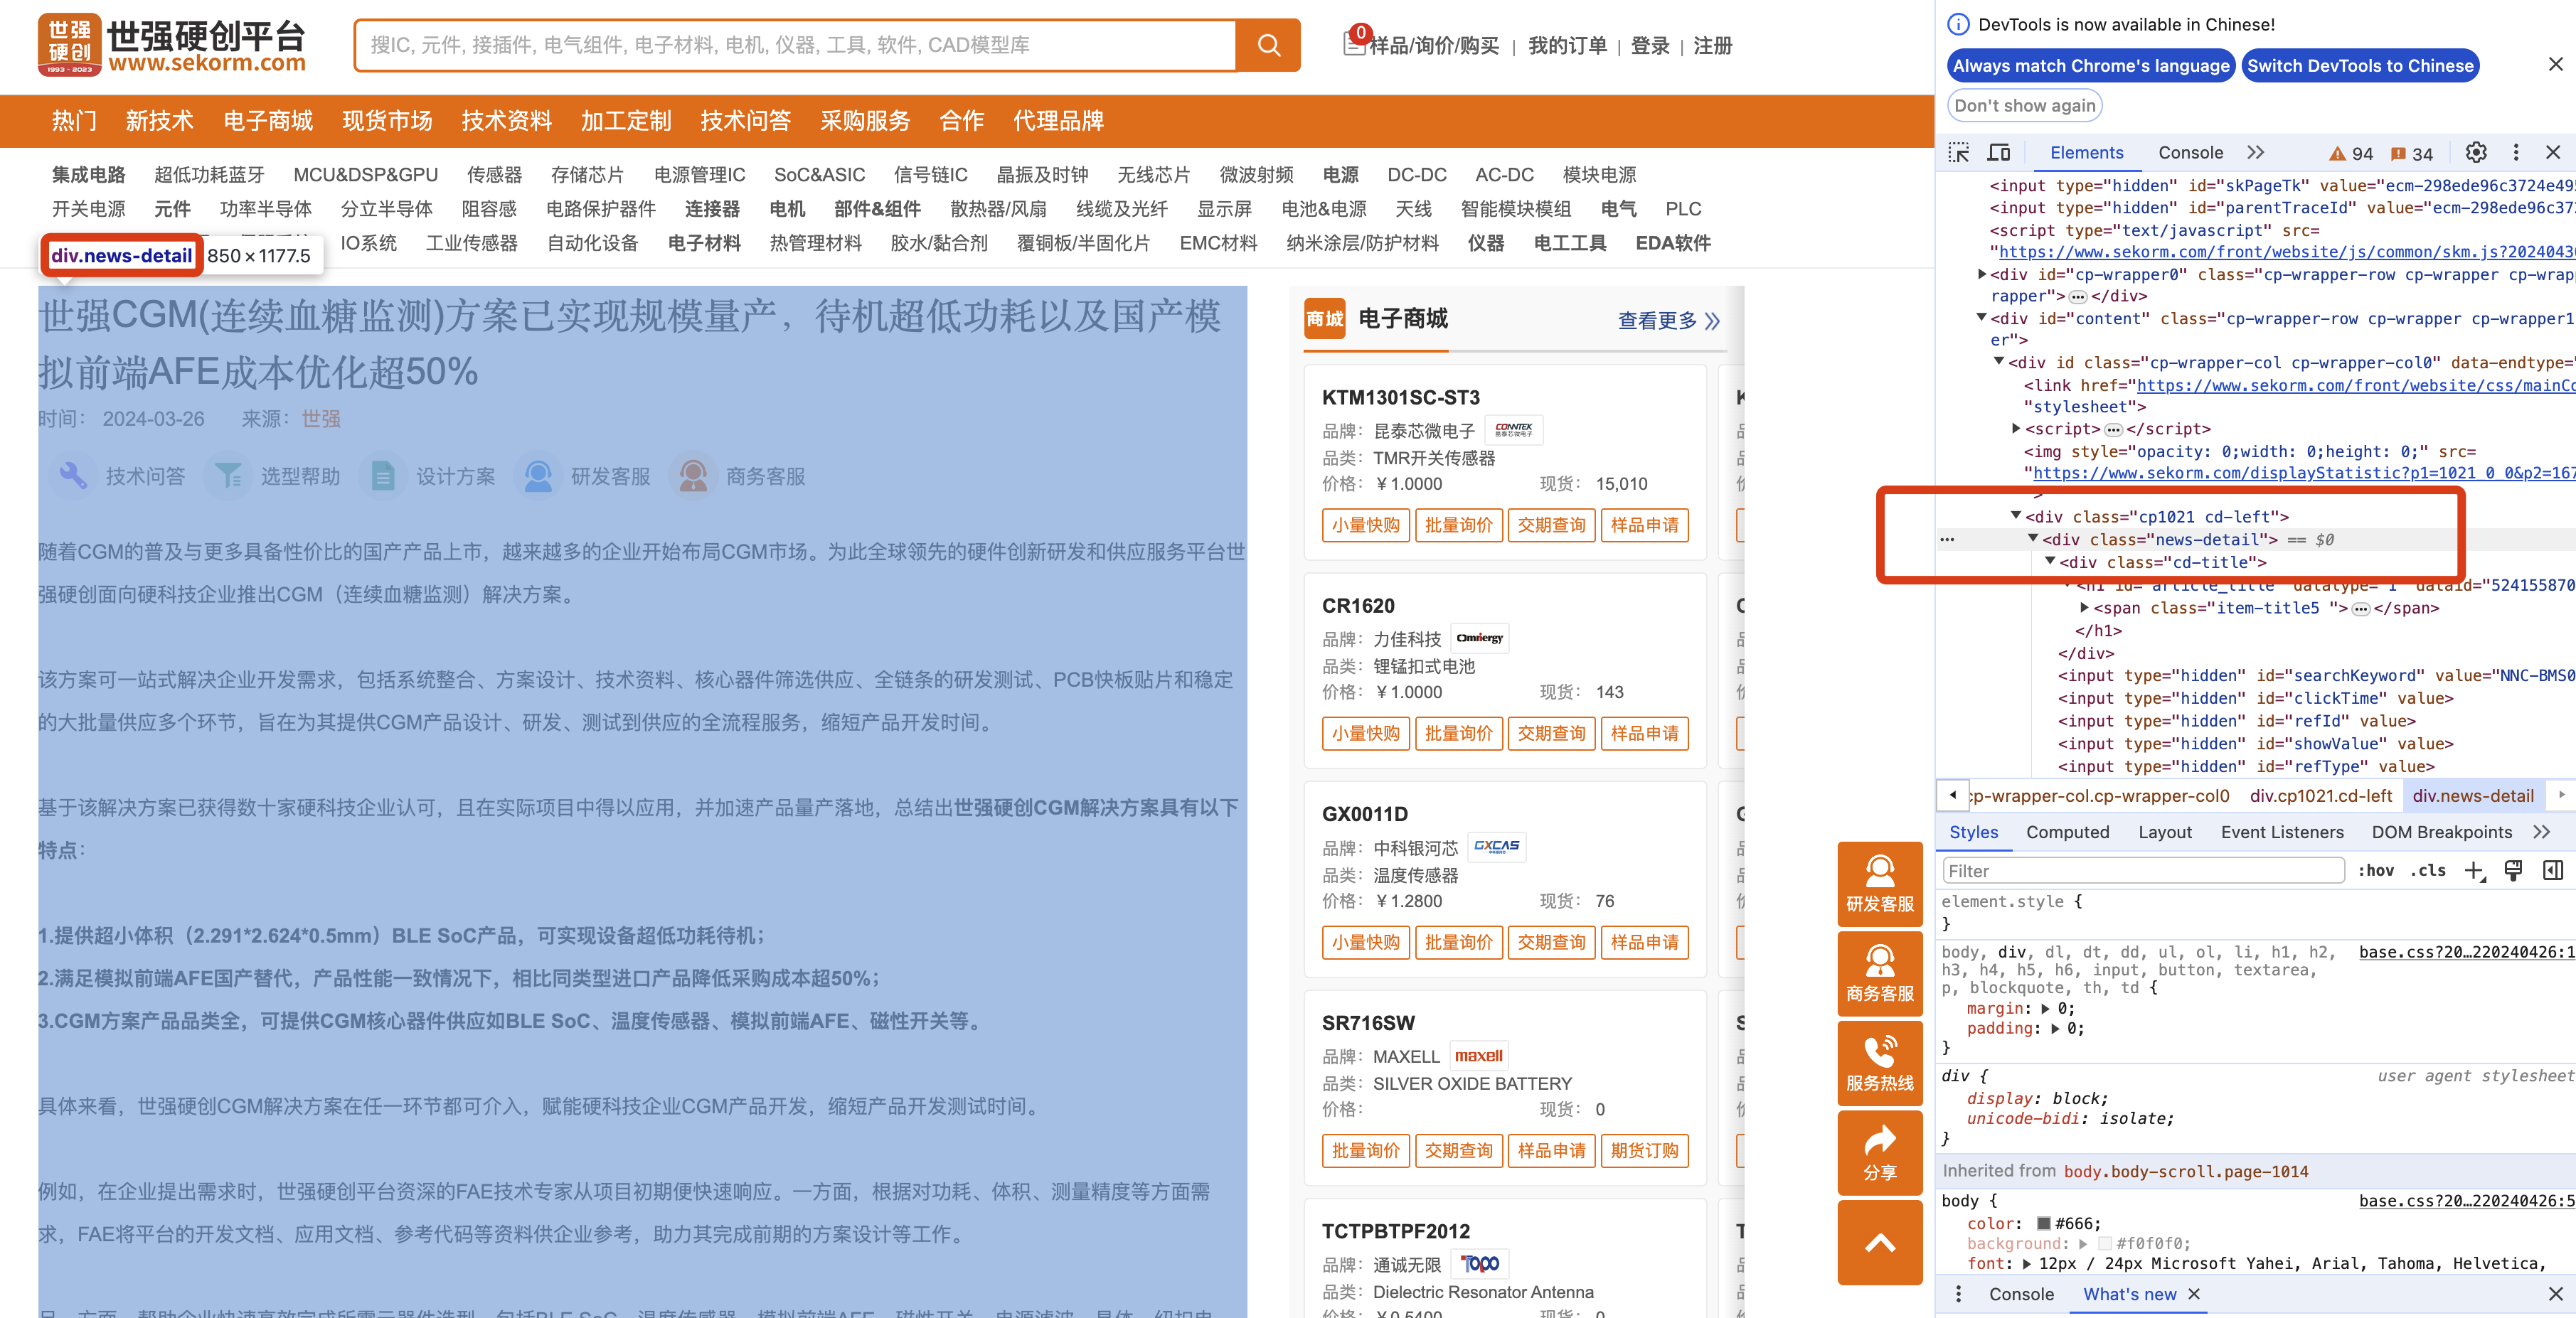Click the 服务热线 phone button
Image resolution: width=2576 pixels, height=1318 pixels.
1880,1064
